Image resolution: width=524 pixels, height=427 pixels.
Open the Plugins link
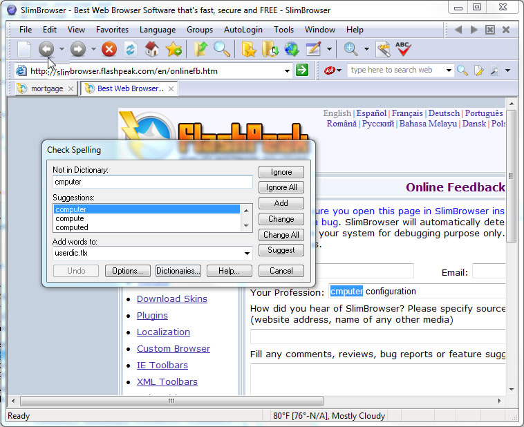click(152, 315)
